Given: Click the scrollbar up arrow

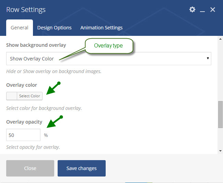Looking at the screenshot, I should click(x=220, y=39).
